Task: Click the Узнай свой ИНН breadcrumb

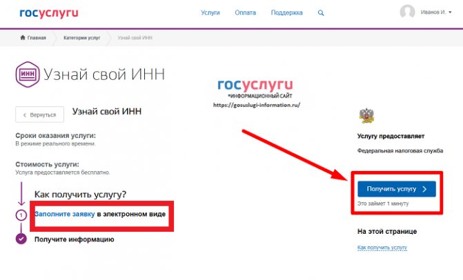Action: coord(135,38)
